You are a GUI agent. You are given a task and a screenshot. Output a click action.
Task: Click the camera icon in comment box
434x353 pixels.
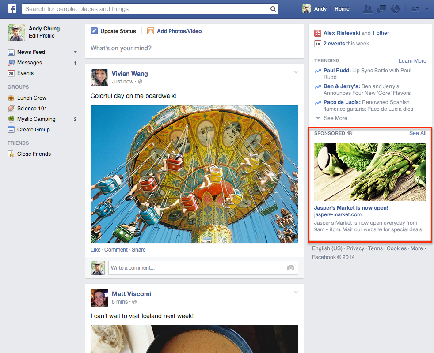coord(290,268)
